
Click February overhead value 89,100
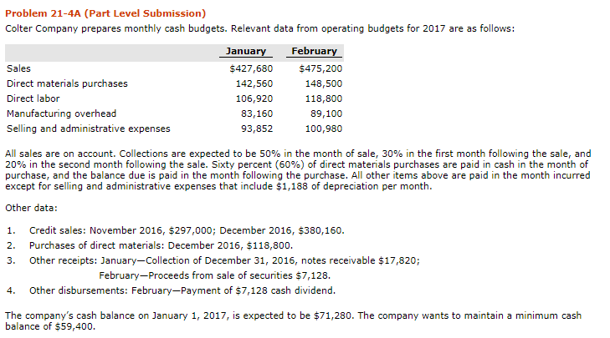pos(326,114)
